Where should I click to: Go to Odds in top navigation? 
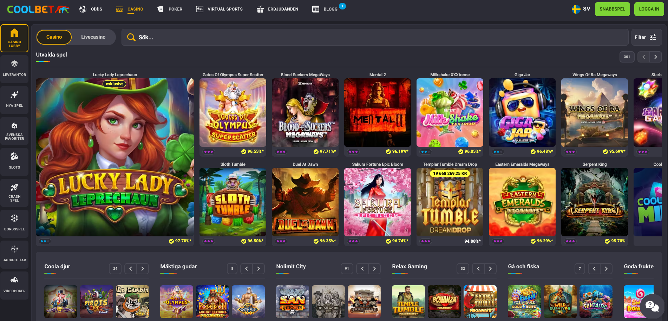(x=91, y=9)
